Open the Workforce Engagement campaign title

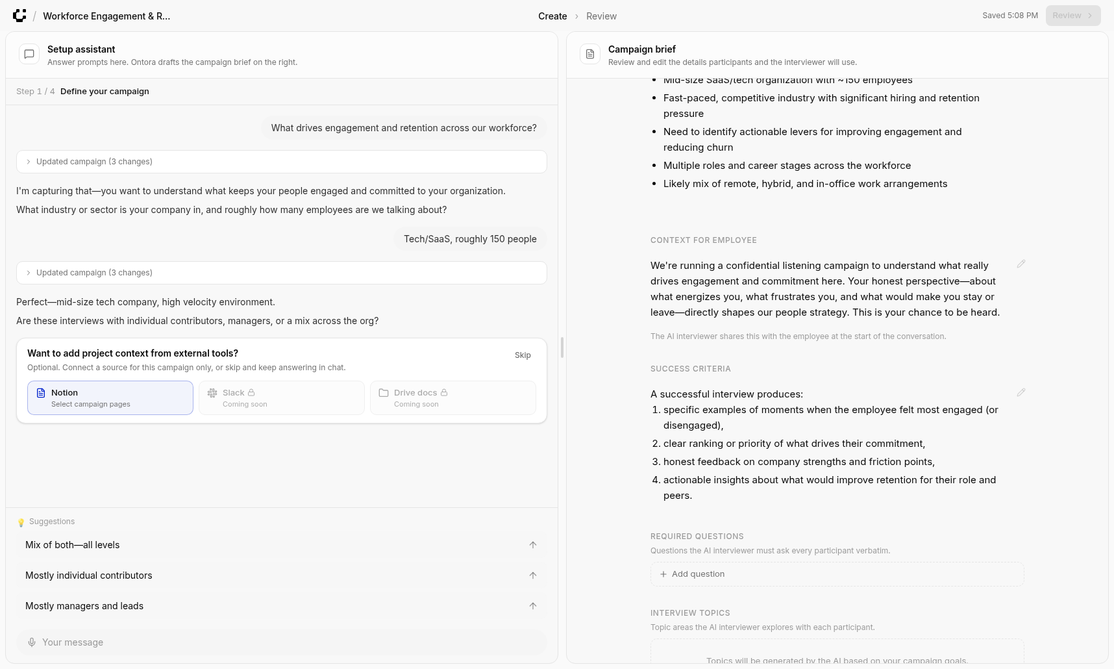[x=106, y=16]
